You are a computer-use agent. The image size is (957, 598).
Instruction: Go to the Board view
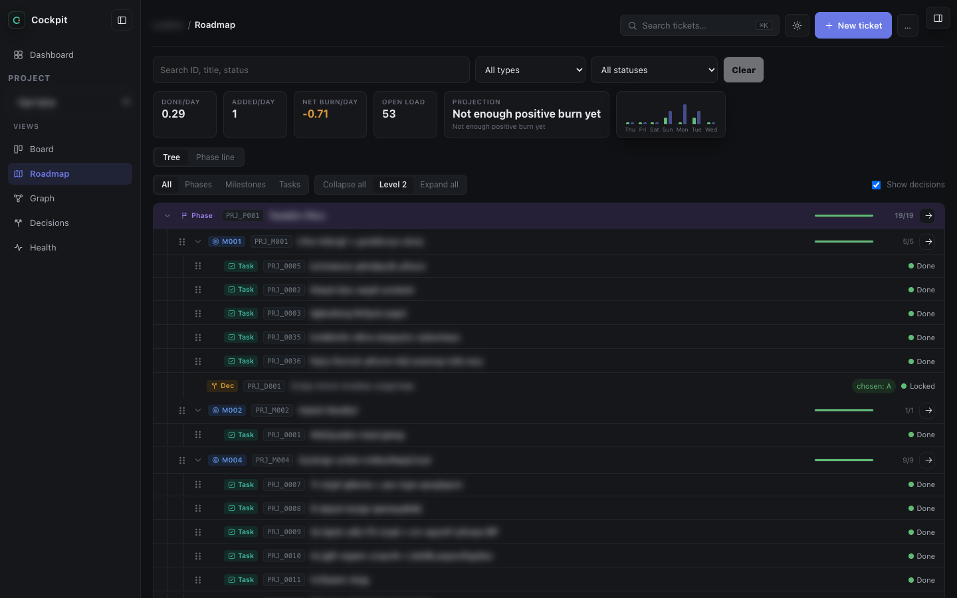pos(70,149)
